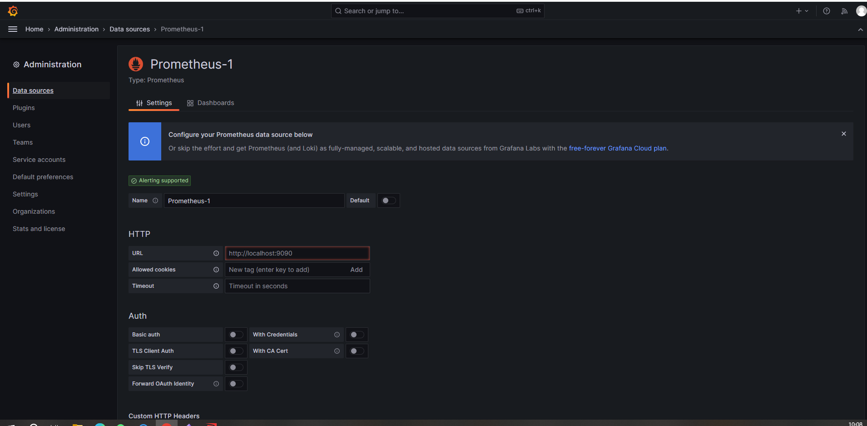
Task: Click the With Credentials info icon
Action: (337, 335)
